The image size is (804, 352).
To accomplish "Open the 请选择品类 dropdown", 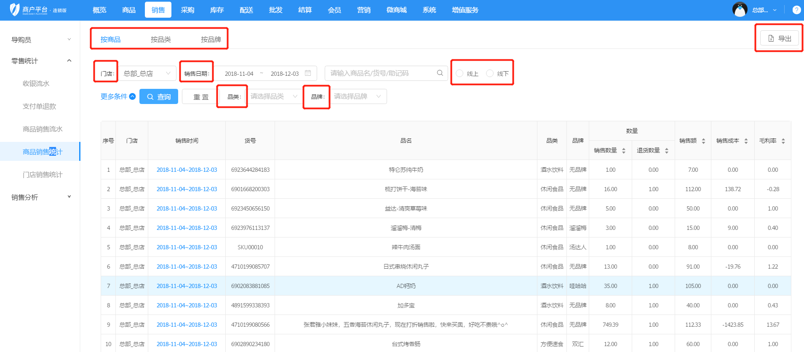I will point(274,96).
